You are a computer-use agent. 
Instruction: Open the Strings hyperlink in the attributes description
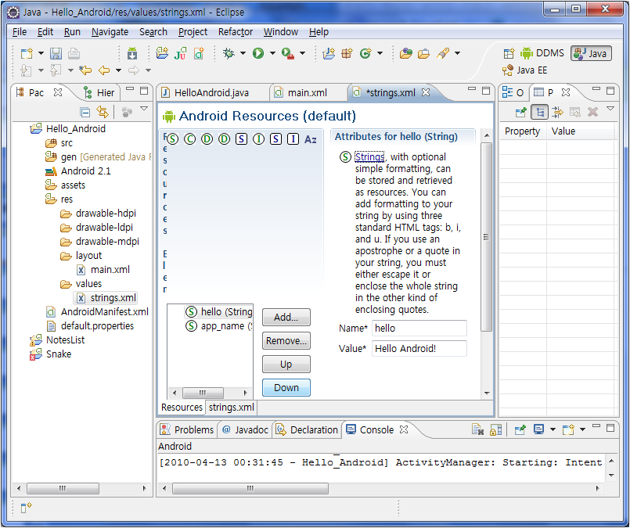[369, 157]
